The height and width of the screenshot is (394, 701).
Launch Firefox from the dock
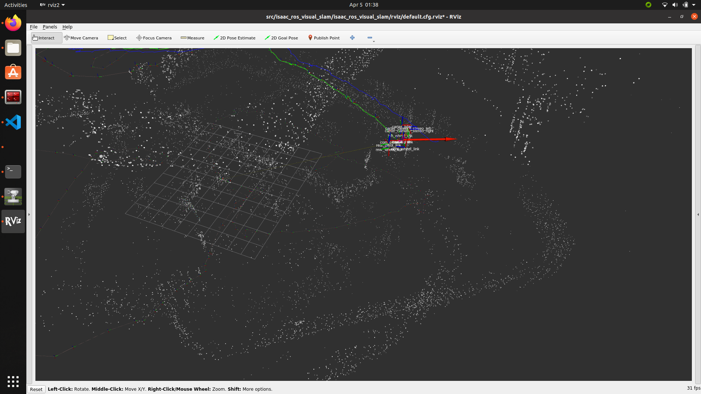13,23
